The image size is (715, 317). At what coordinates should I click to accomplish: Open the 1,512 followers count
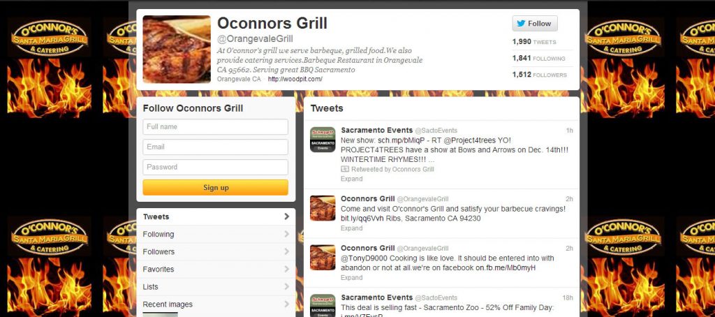pos(539,75)
